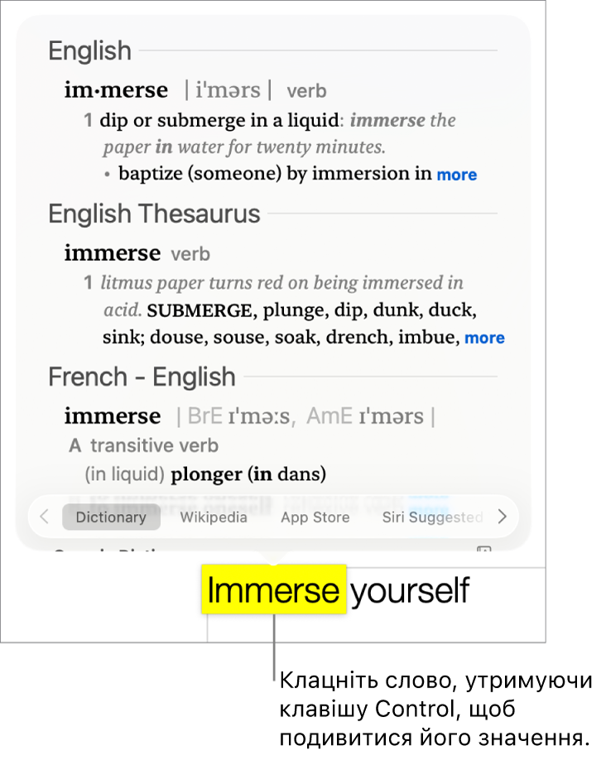Click the left chevron in the source bar
Viewport: 606px width, 760px height.
point(45,517)
